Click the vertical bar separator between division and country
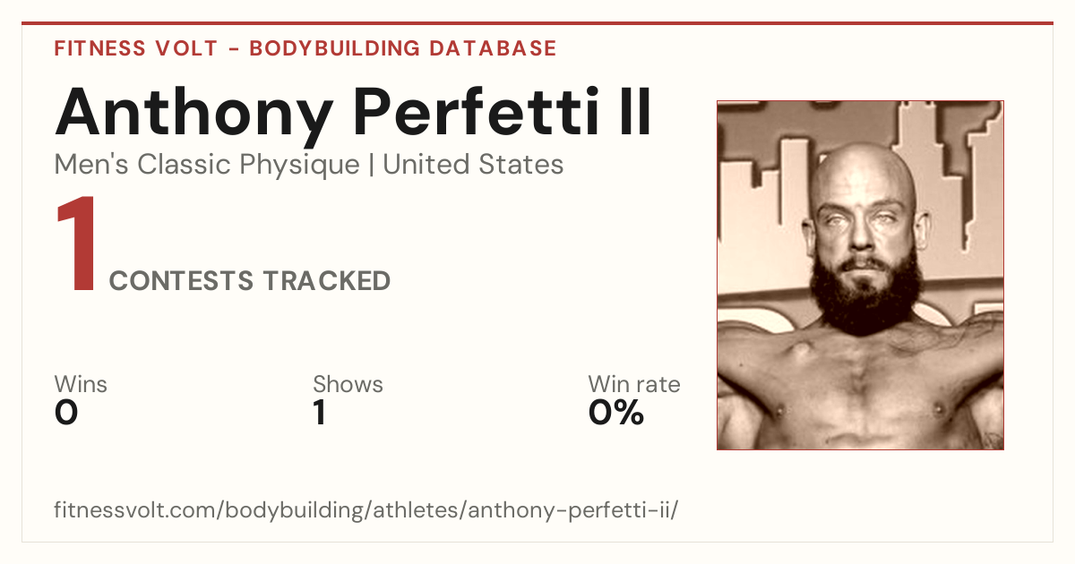 [x=371, y=166]
